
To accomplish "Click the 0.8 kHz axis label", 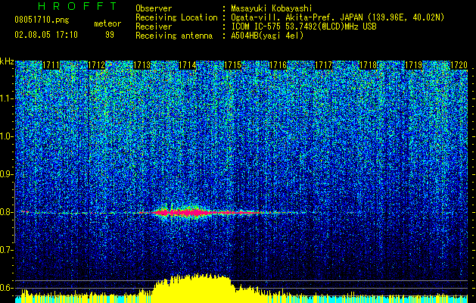I will pos(7,212).
